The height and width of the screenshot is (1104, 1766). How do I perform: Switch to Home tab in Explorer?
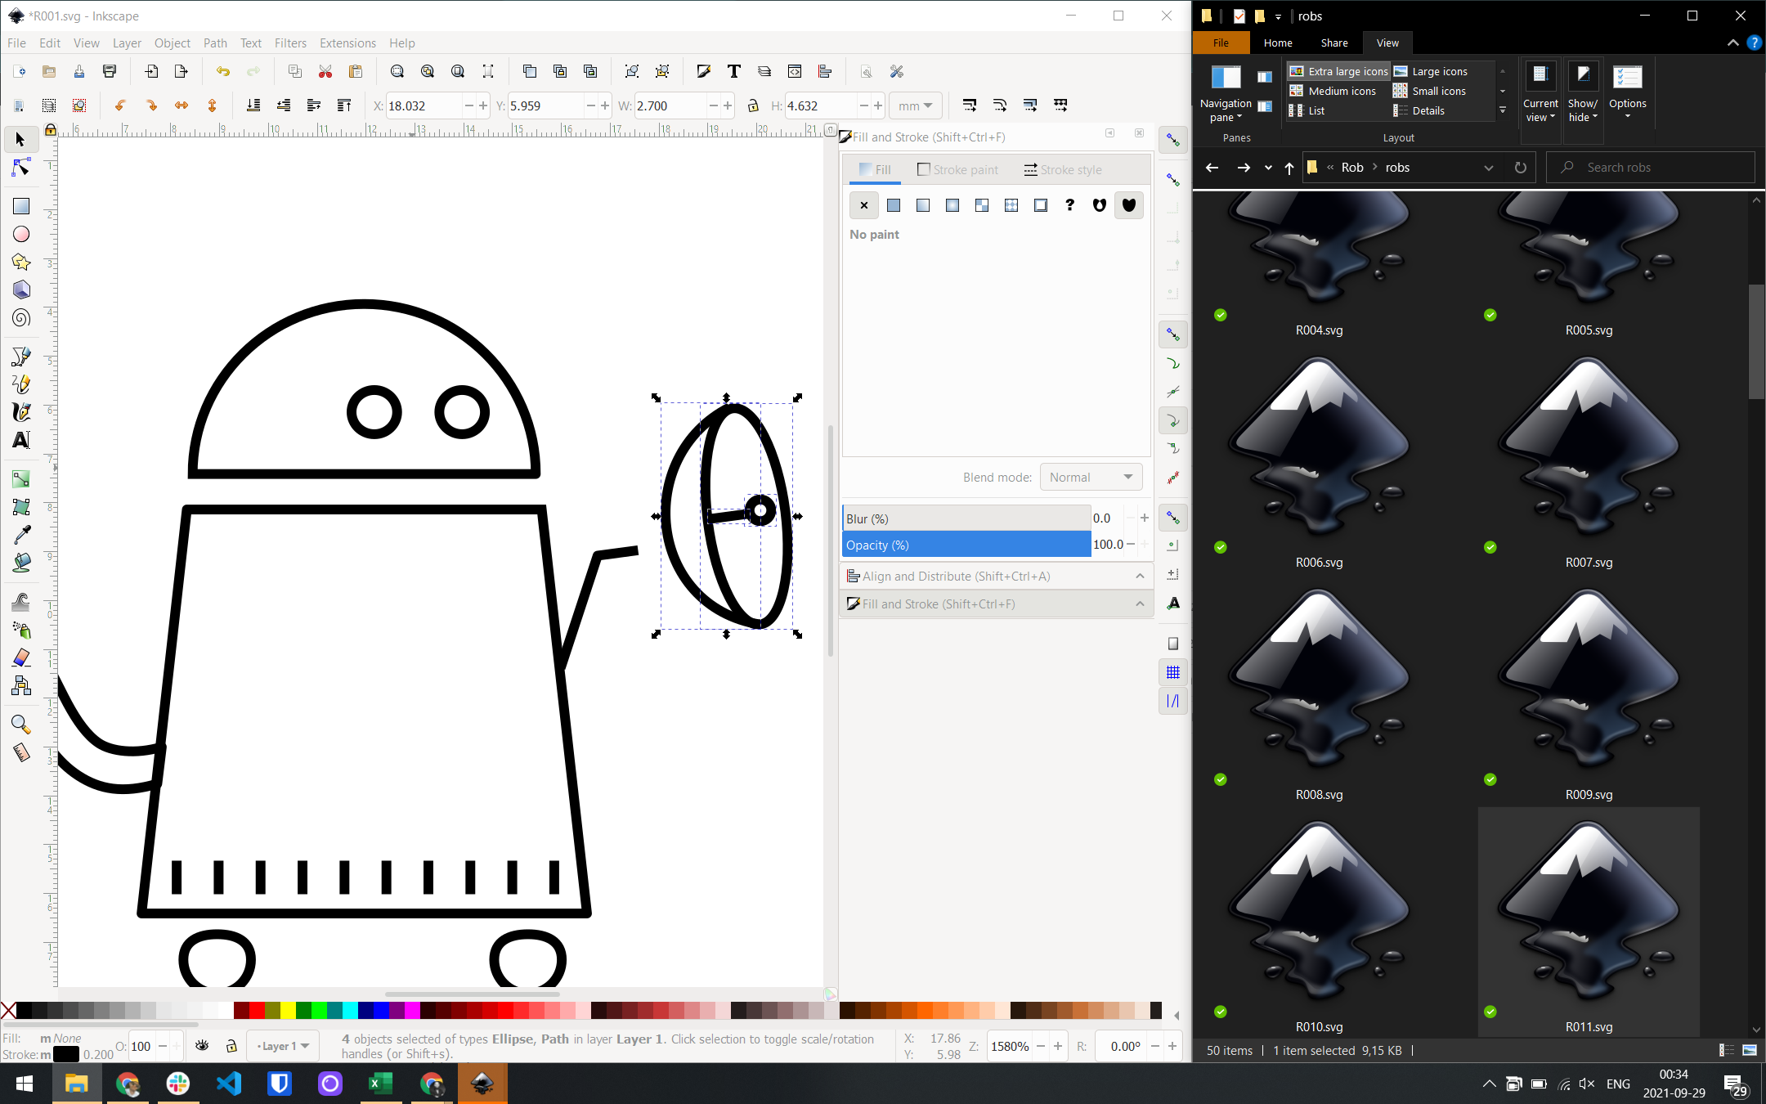1278,43
